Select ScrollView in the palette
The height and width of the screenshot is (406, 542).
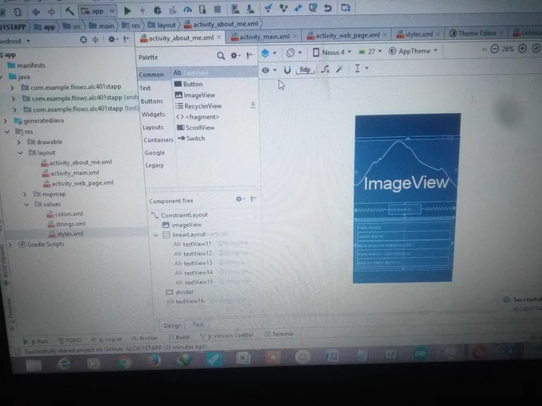pos(195,127)
